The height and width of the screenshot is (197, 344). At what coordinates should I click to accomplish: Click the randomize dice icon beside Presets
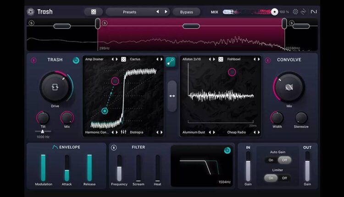(93, 11)
